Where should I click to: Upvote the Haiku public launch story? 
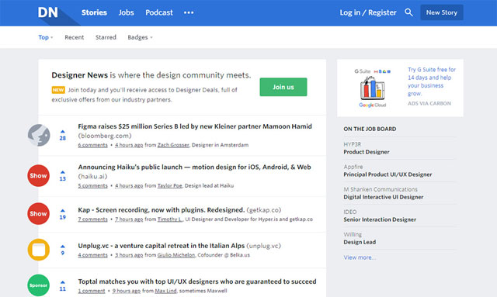(x=63, y=172)
